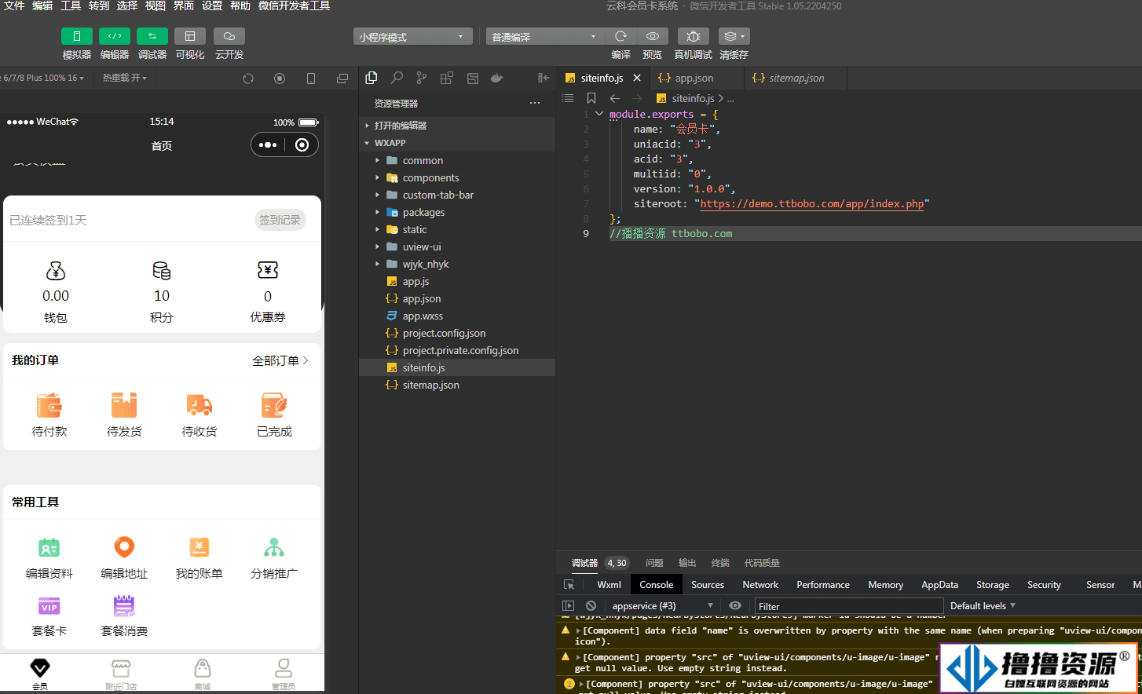1142x694 pixels.
Task: Open device model iPhone 6/7/8 Plus dropdown
Action: 41,78
